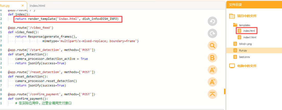The width and height of the screenshot is (282, 110).
Task: Click the bold B icon
Action: coord(212,58)
